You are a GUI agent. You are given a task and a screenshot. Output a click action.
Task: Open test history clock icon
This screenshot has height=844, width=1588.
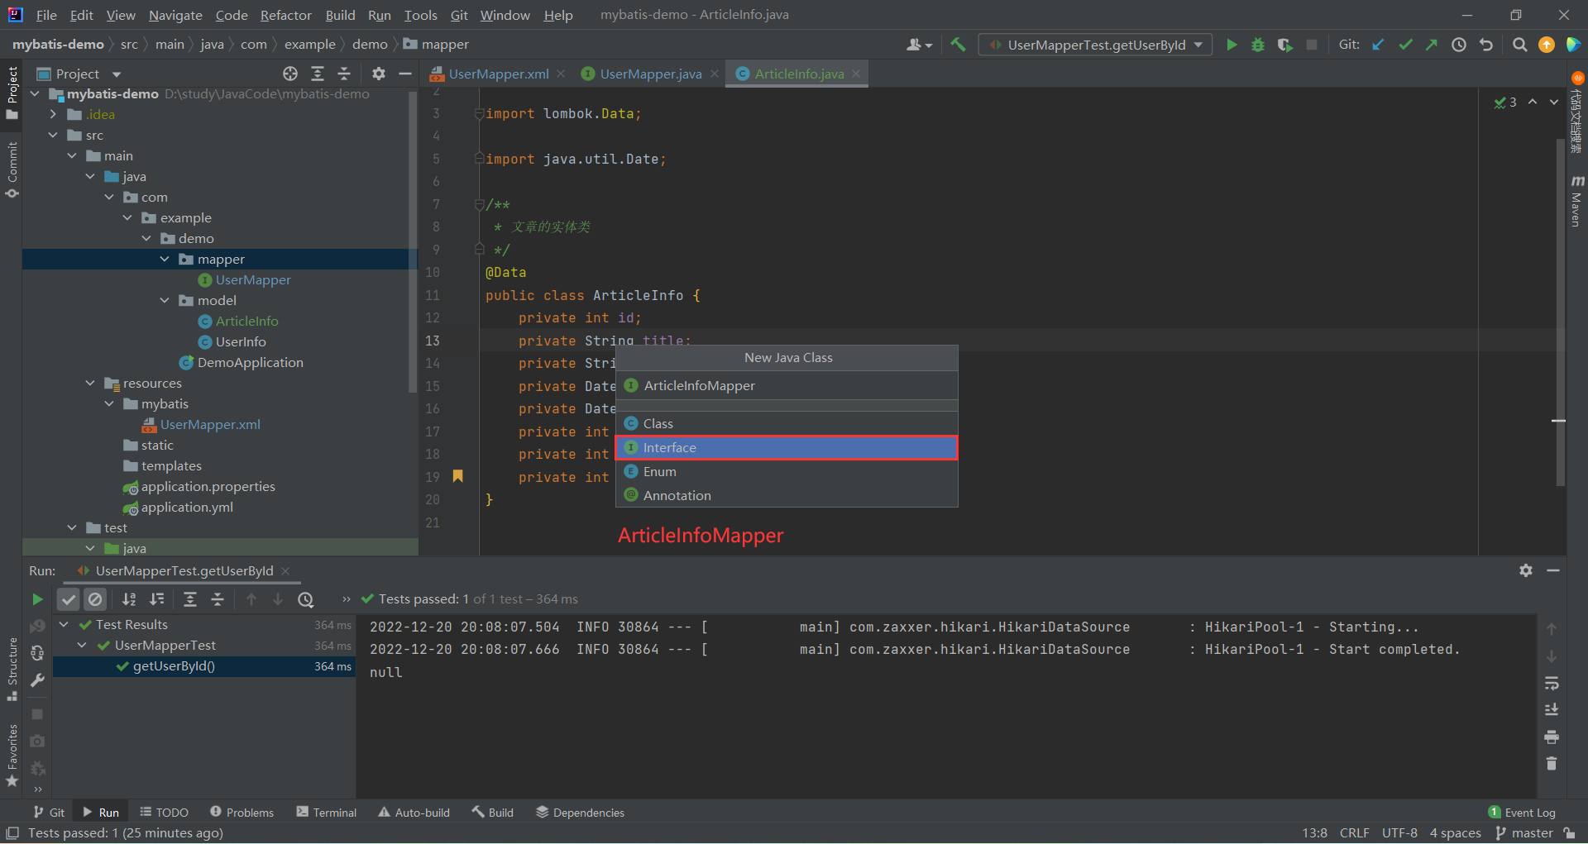(x=306, y=599)
